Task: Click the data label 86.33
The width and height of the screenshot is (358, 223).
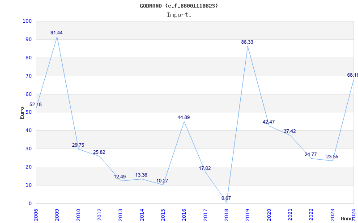Action: click(x=247, y=42)
